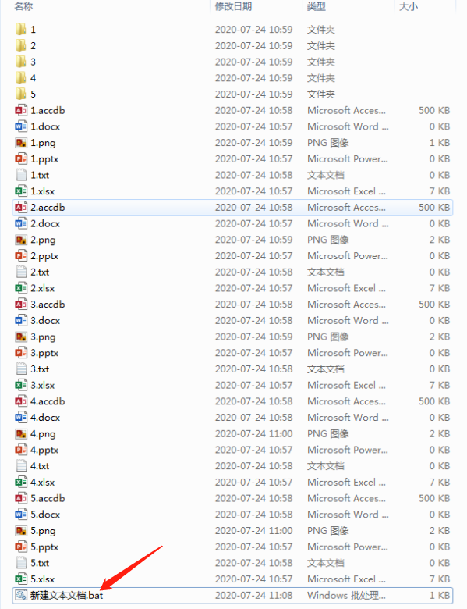Select Access icon of 5.accdb
Viewport: 467px width, 609px height.
[x=21, y=498]
